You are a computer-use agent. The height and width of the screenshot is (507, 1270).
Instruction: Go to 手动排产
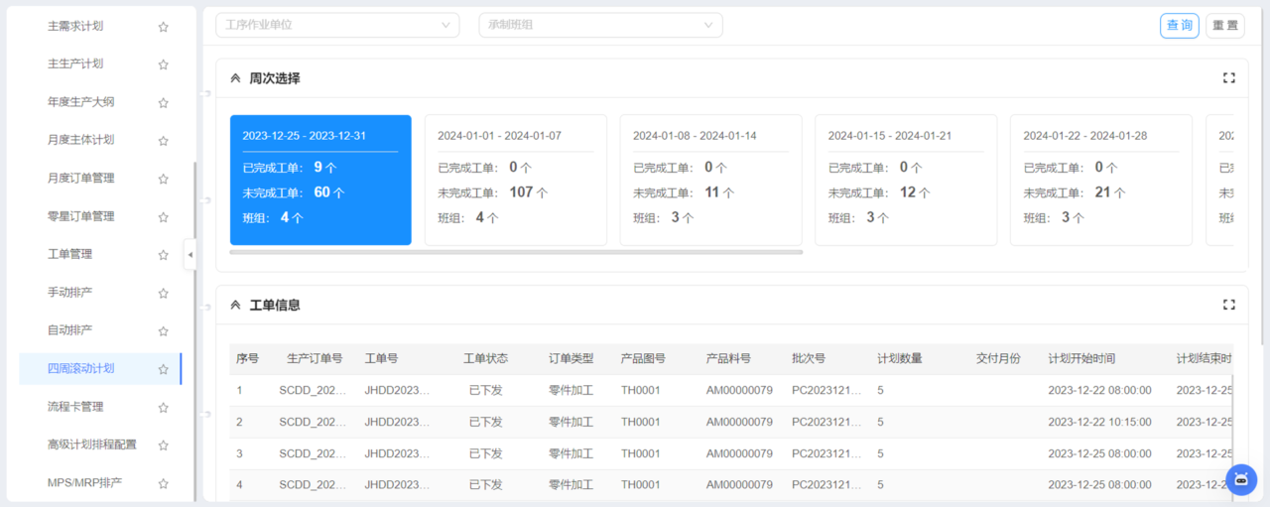click(69, 293)
